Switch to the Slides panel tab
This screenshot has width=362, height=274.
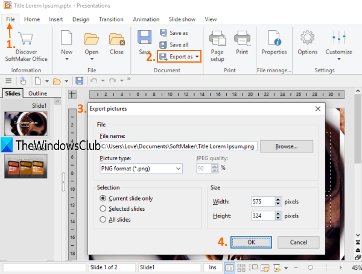[x=13, y=93]
